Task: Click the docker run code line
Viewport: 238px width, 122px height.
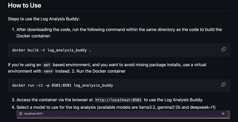Action: [63, 85]
